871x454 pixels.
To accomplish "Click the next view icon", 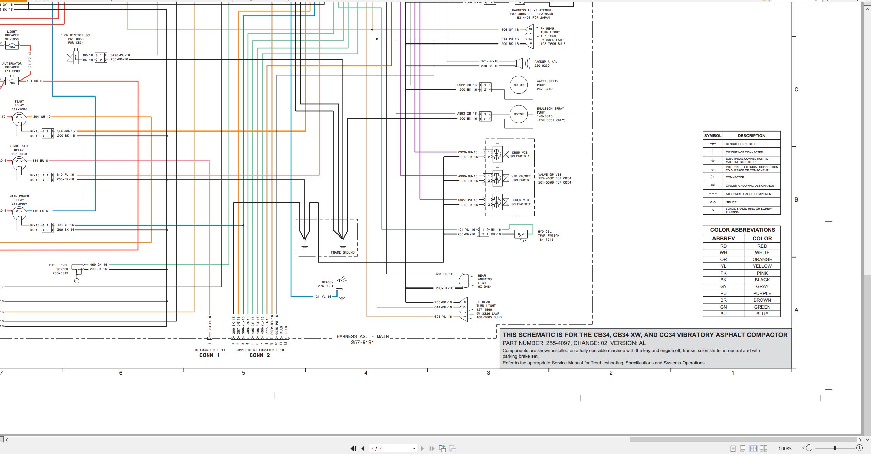I will tap(453, 448).
